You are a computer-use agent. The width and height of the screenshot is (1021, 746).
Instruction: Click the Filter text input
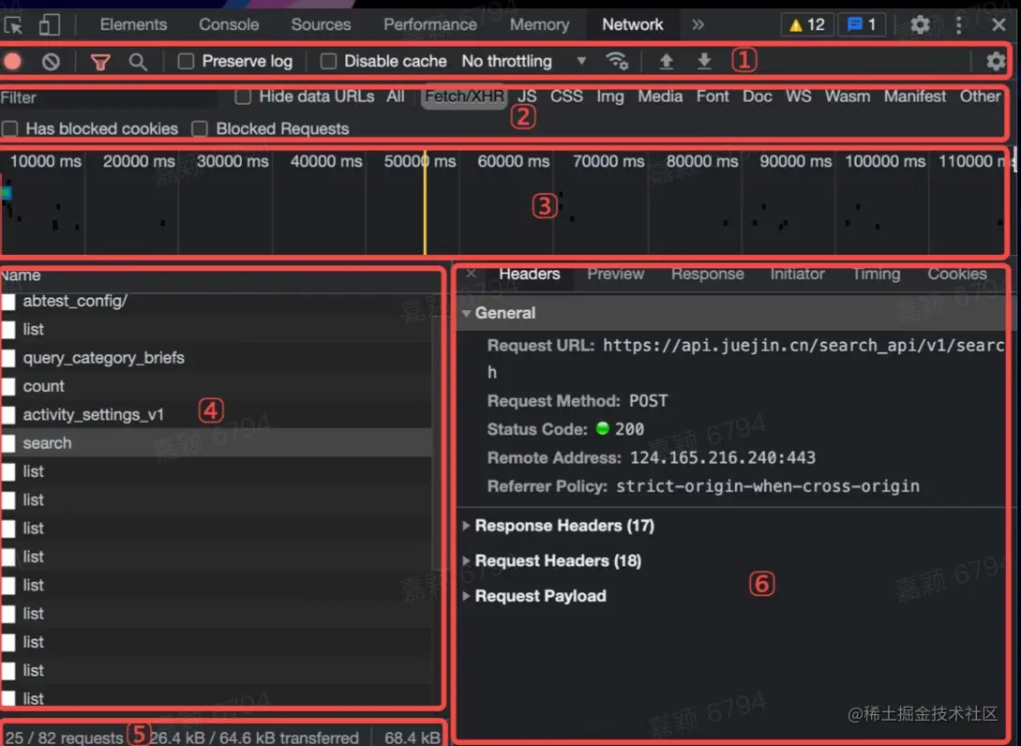point(110,97)
